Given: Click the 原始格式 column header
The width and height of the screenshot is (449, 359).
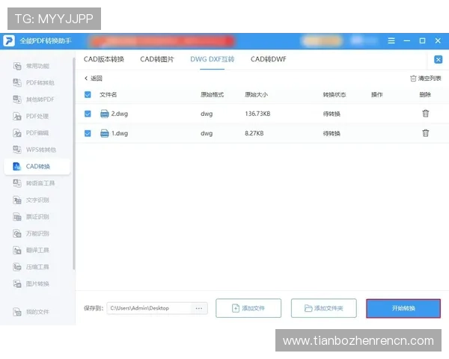Looking at the screenshot, I should (212, 94).
